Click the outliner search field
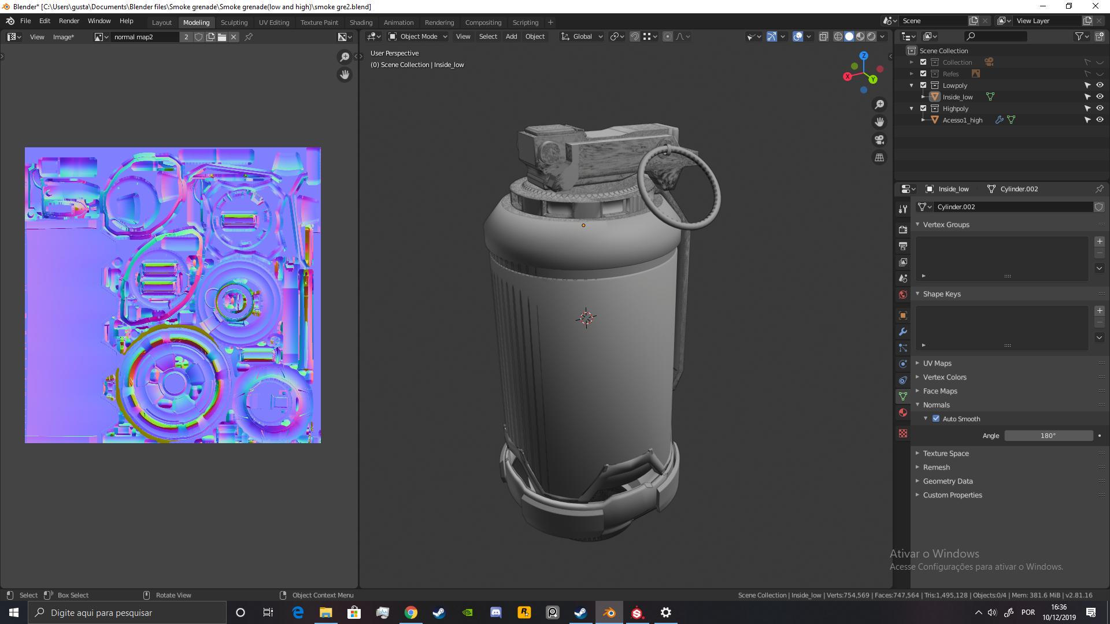 (996, 36)
